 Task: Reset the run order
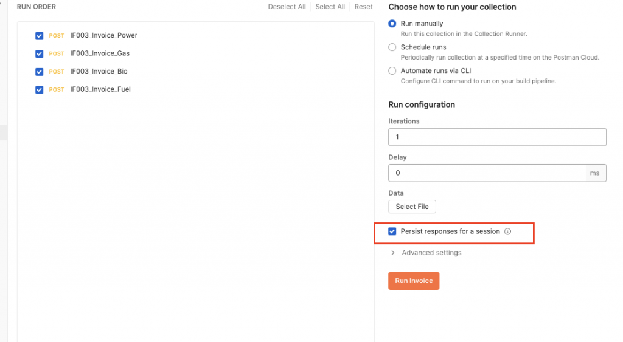pos(364,7)
